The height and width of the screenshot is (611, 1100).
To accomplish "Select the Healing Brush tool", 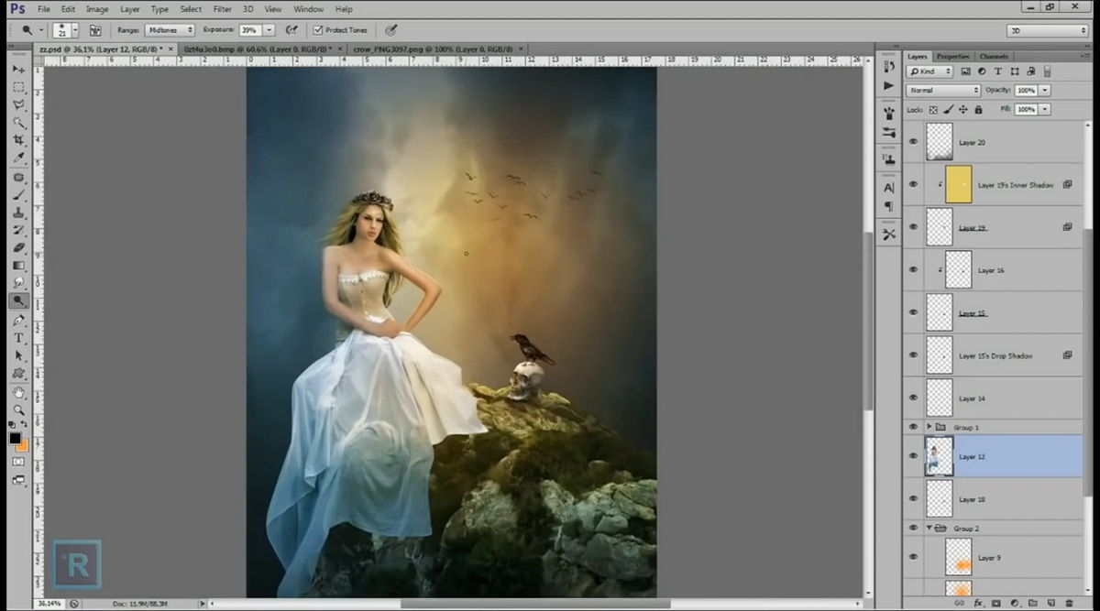I will [18, 177].
